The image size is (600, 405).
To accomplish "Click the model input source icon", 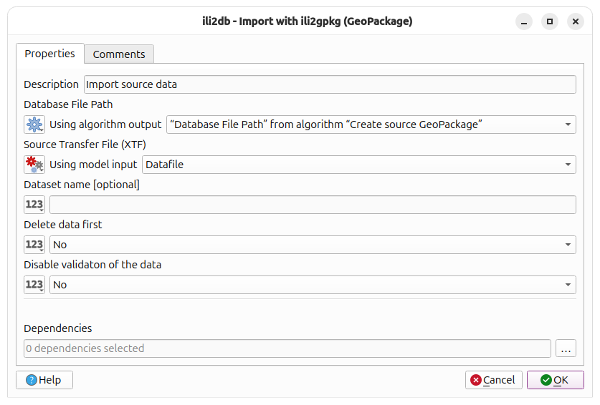I will [34, 165].
